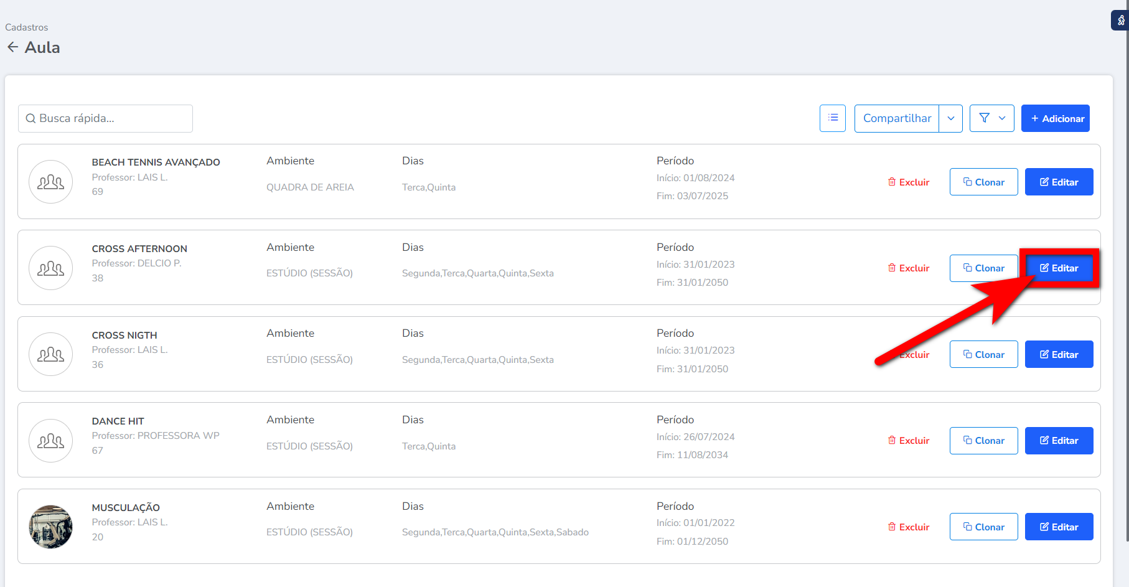Open the list view options icon
The width and height of the screenshot is (1129, 587).
[832, 118]
